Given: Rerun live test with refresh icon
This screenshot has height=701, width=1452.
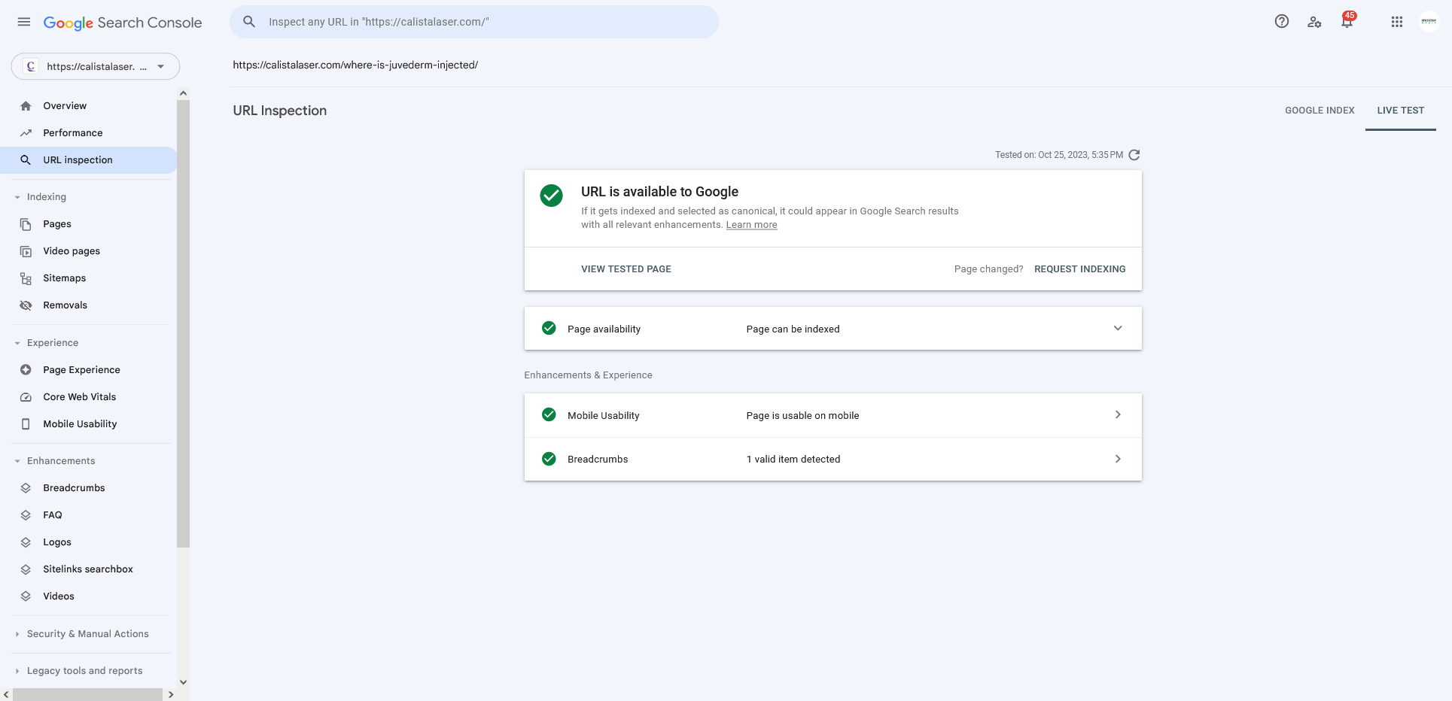Looking at the screenshot, I should pyautogui.click(x=1134, y=155).
